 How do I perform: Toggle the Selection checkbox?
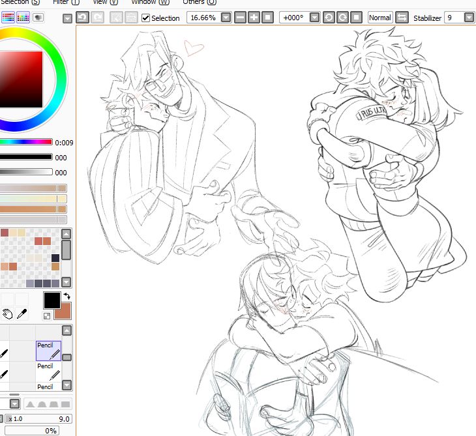145,18
